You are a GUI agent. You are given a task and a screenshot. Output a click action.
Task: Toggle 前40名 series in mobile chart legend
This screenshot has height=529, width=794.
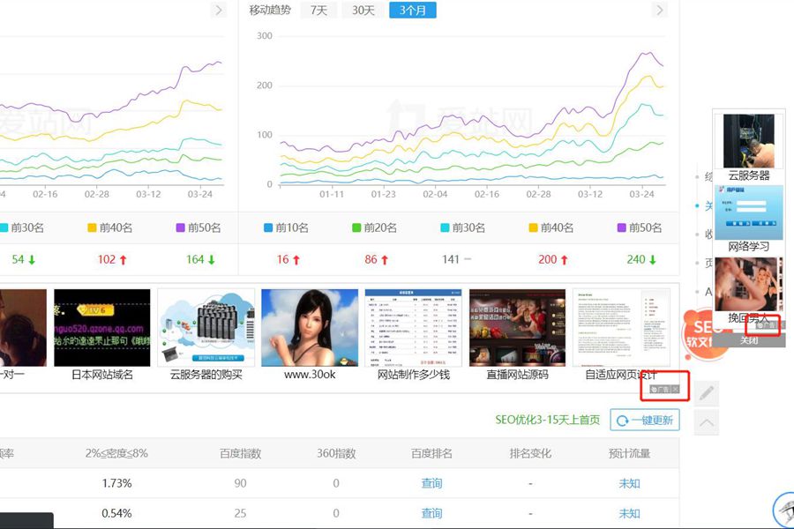click(x=551, y=227)
